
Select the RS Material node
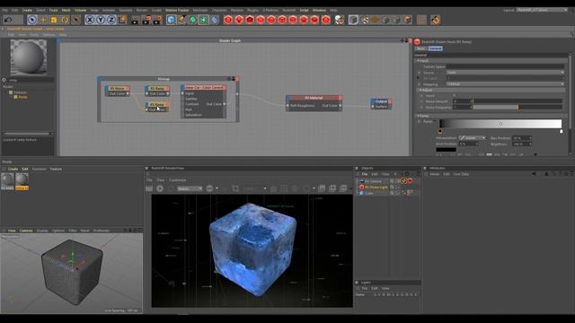314,98
